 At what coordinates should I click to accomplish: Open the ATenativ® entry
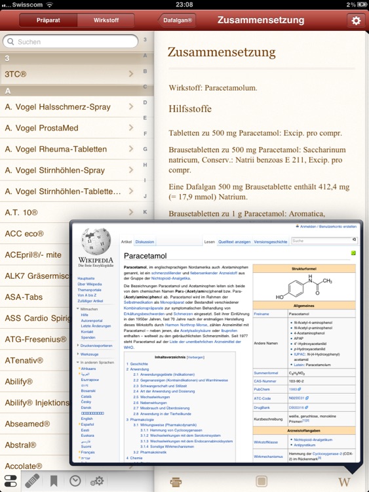pyautogui.click(x=35, y=361)
